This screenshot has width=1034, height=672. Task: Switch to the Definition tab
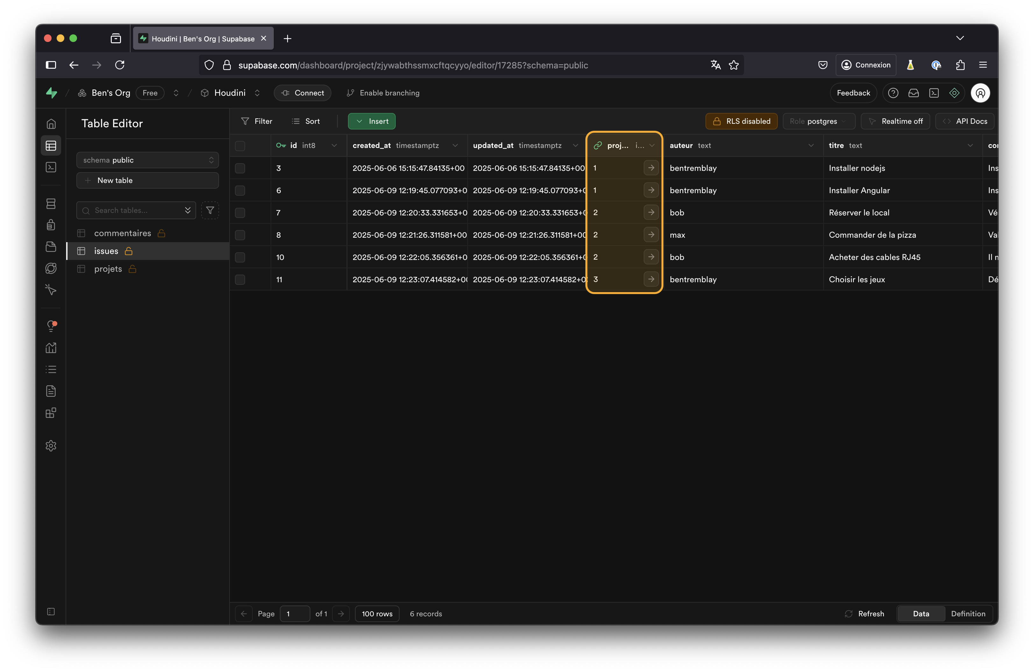968,613
